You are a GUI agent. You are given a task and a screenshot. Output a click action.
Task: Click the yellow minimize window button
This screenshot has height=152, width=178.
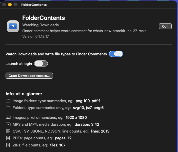(10, 5)
